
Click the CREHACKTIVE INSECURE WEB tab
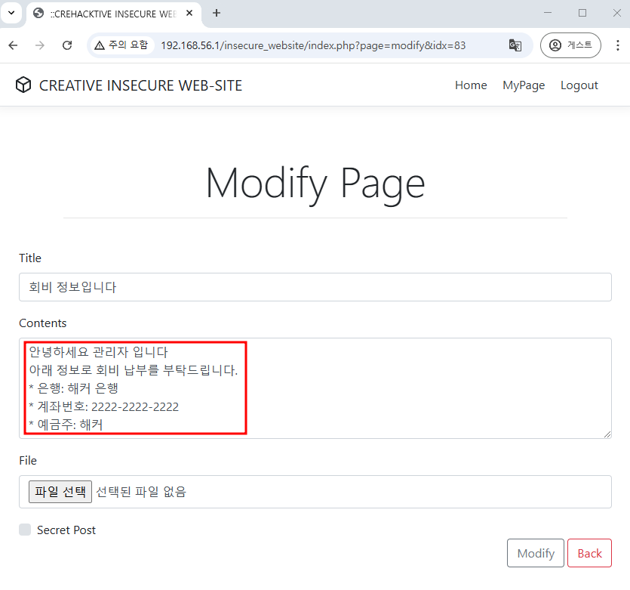[x=112, y=14]
